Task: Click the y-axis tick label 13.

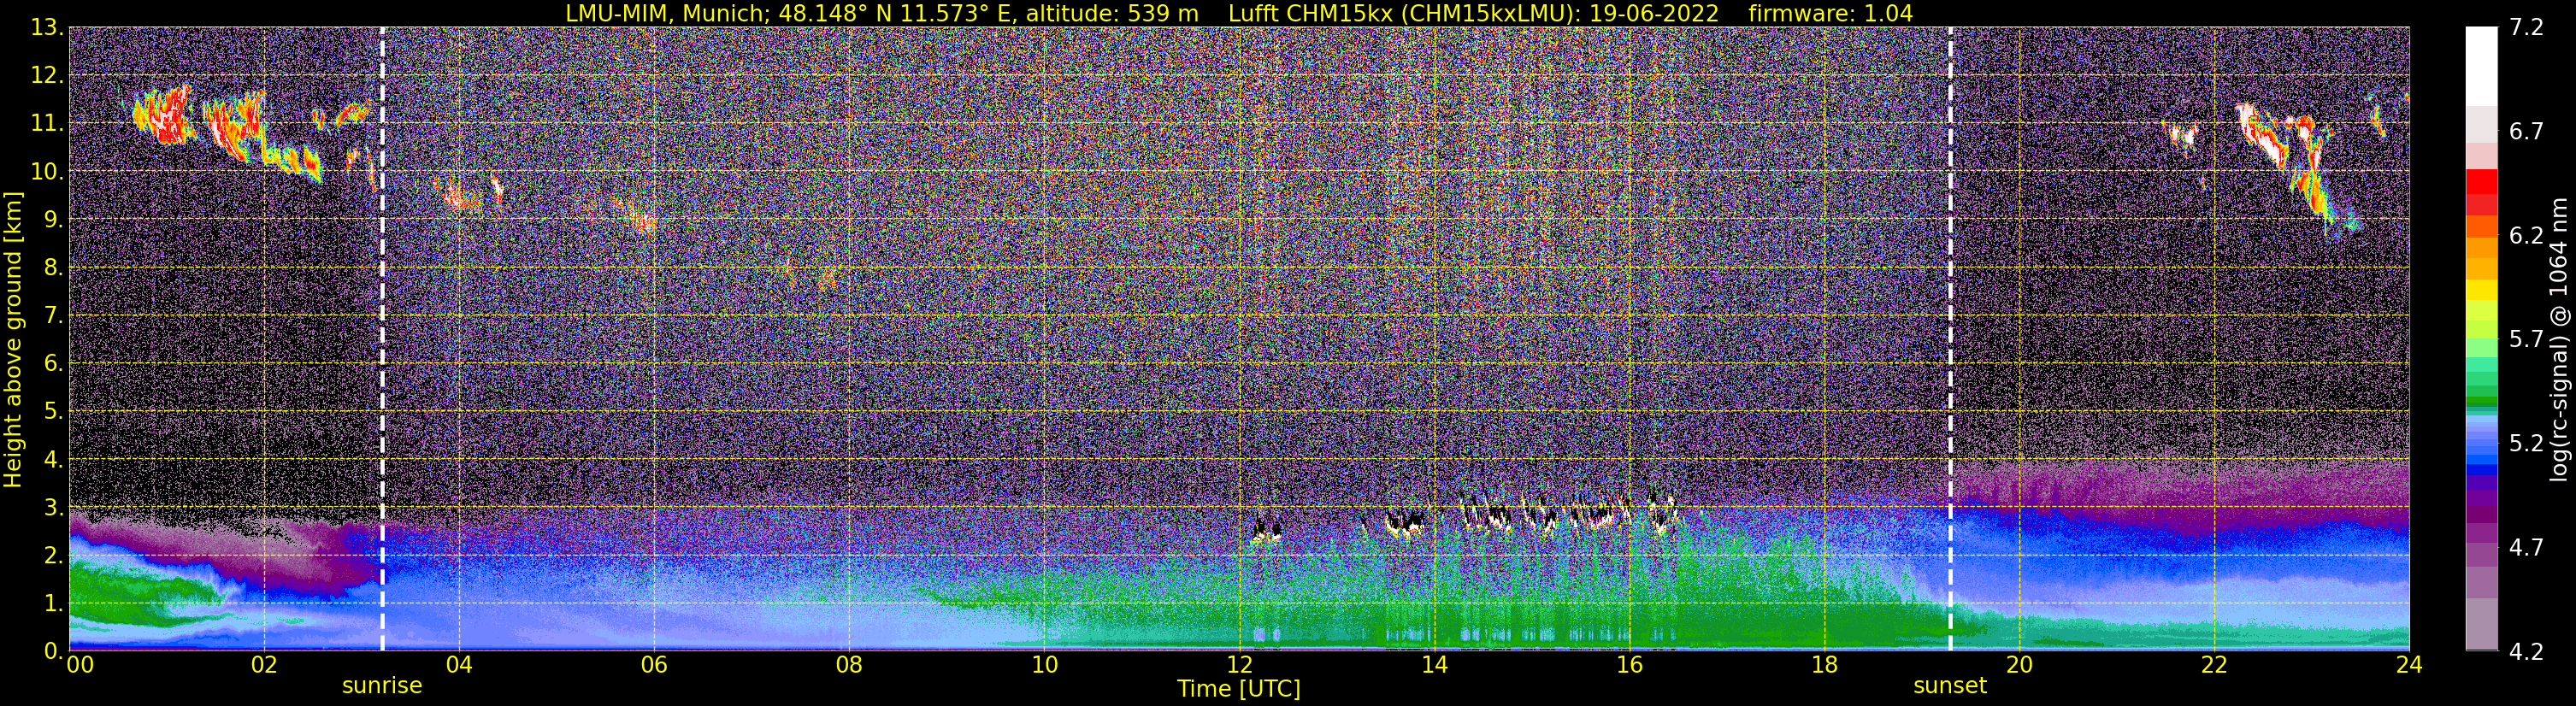Action: click(47, 28)
